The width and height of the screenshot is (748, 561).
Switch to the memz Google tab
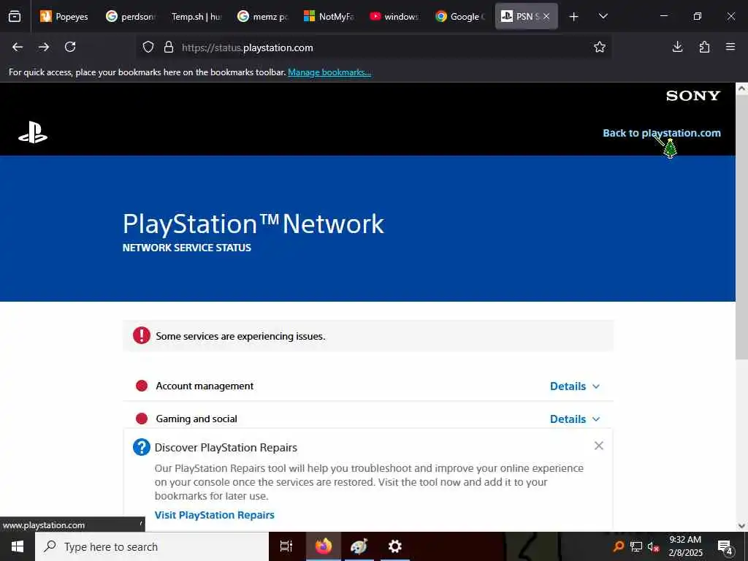coord(262,16)
